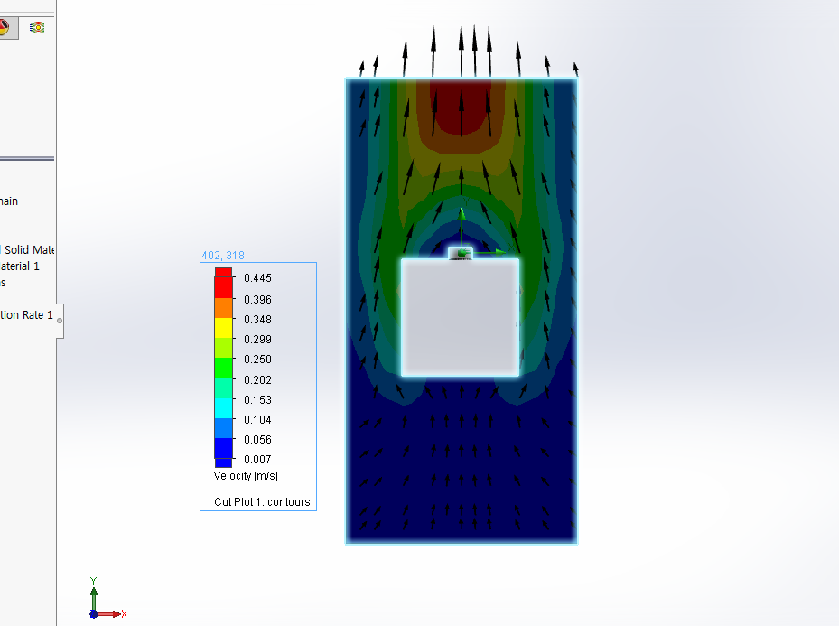Select the grey solid block in the cut plot
The height and width of the screenshot is (626, 839).
[x=461, y=317]
